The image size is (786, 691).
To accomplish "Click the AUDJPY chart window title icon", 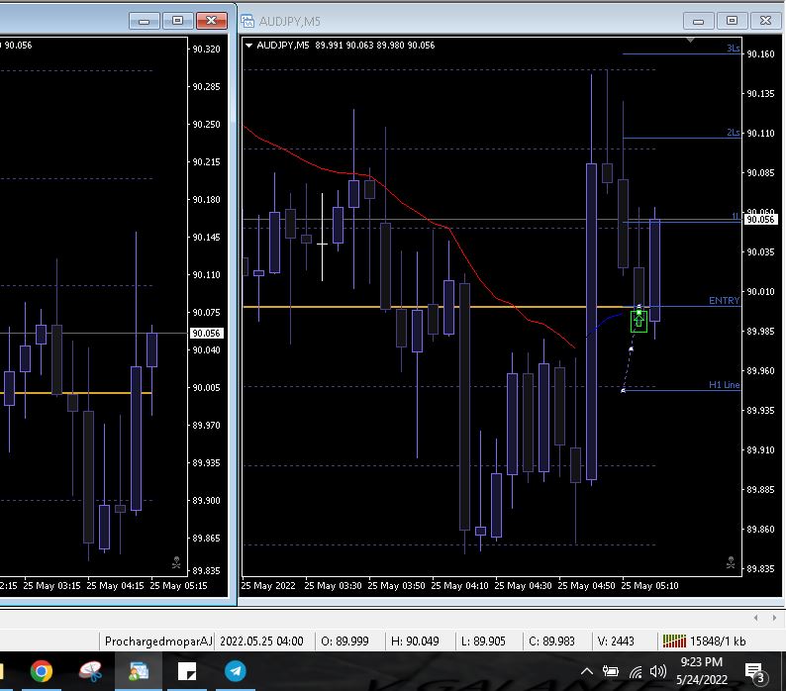I will click(x=247, y=21).
